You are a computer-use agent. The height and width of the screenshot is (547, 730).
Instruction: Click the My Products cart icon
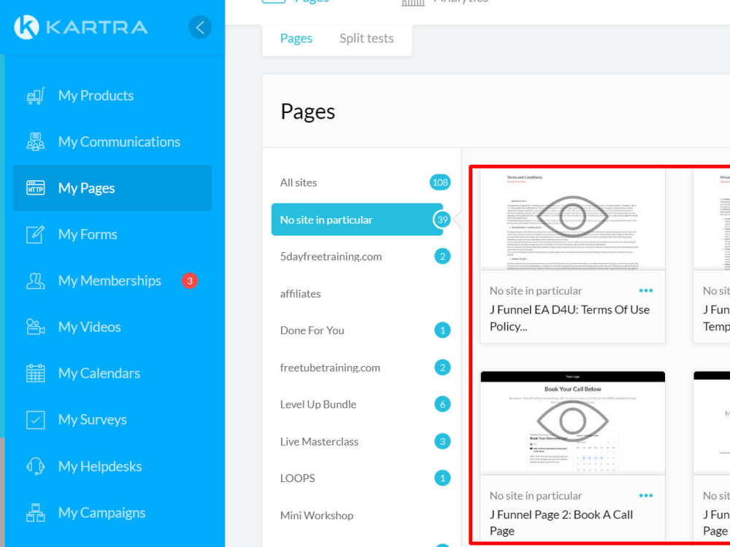pyautogui.click(x=35, y=96)
